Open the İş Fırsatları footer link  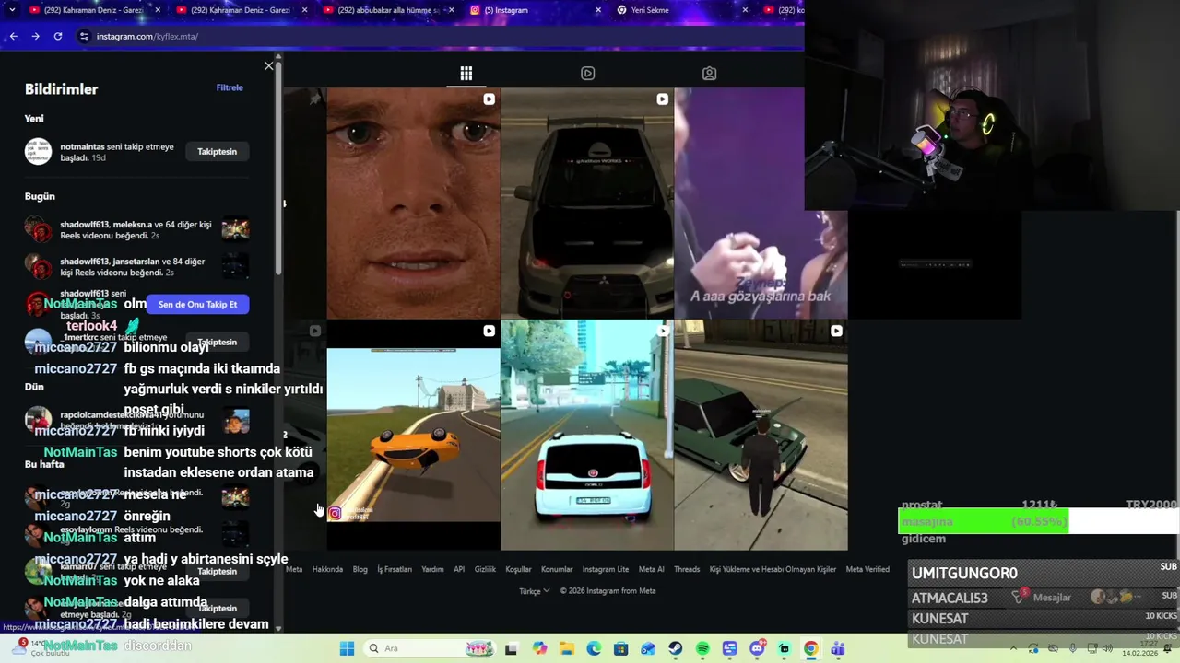tap(395, 569)
